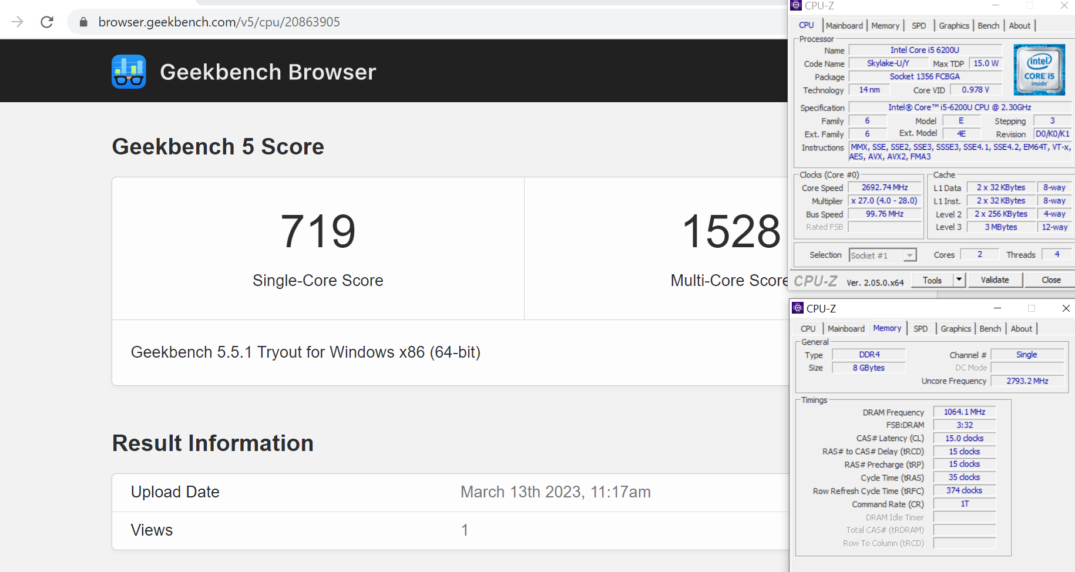
Task: Select Graphics tab in upper CPU-Z window
Action: [x=954, y=26]
